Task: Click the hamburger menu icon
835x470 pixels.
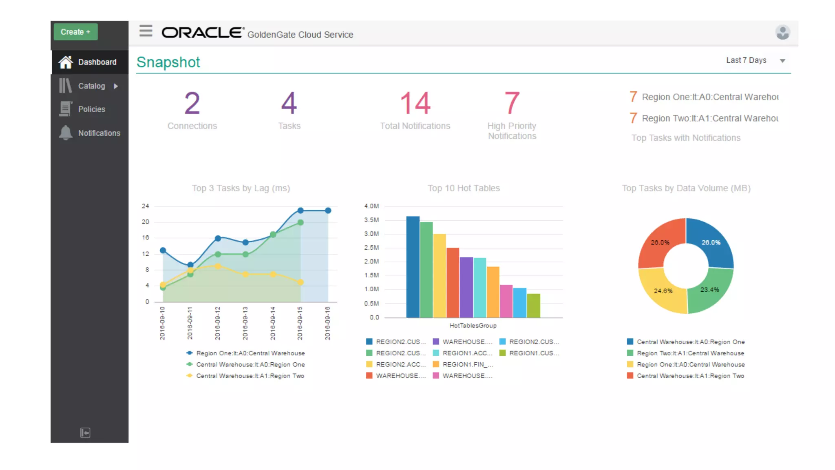Action: point(146,31)
